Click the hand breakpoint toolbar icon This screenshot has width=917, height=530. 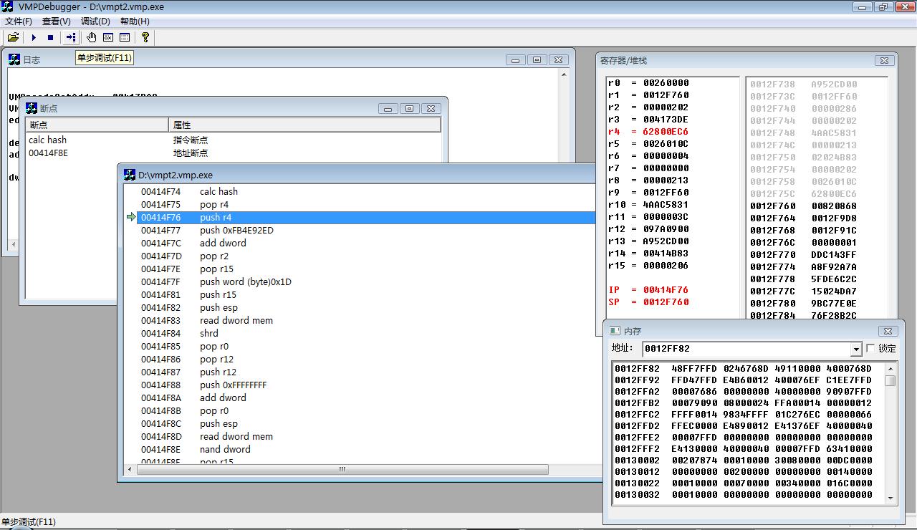click(91, 37)
